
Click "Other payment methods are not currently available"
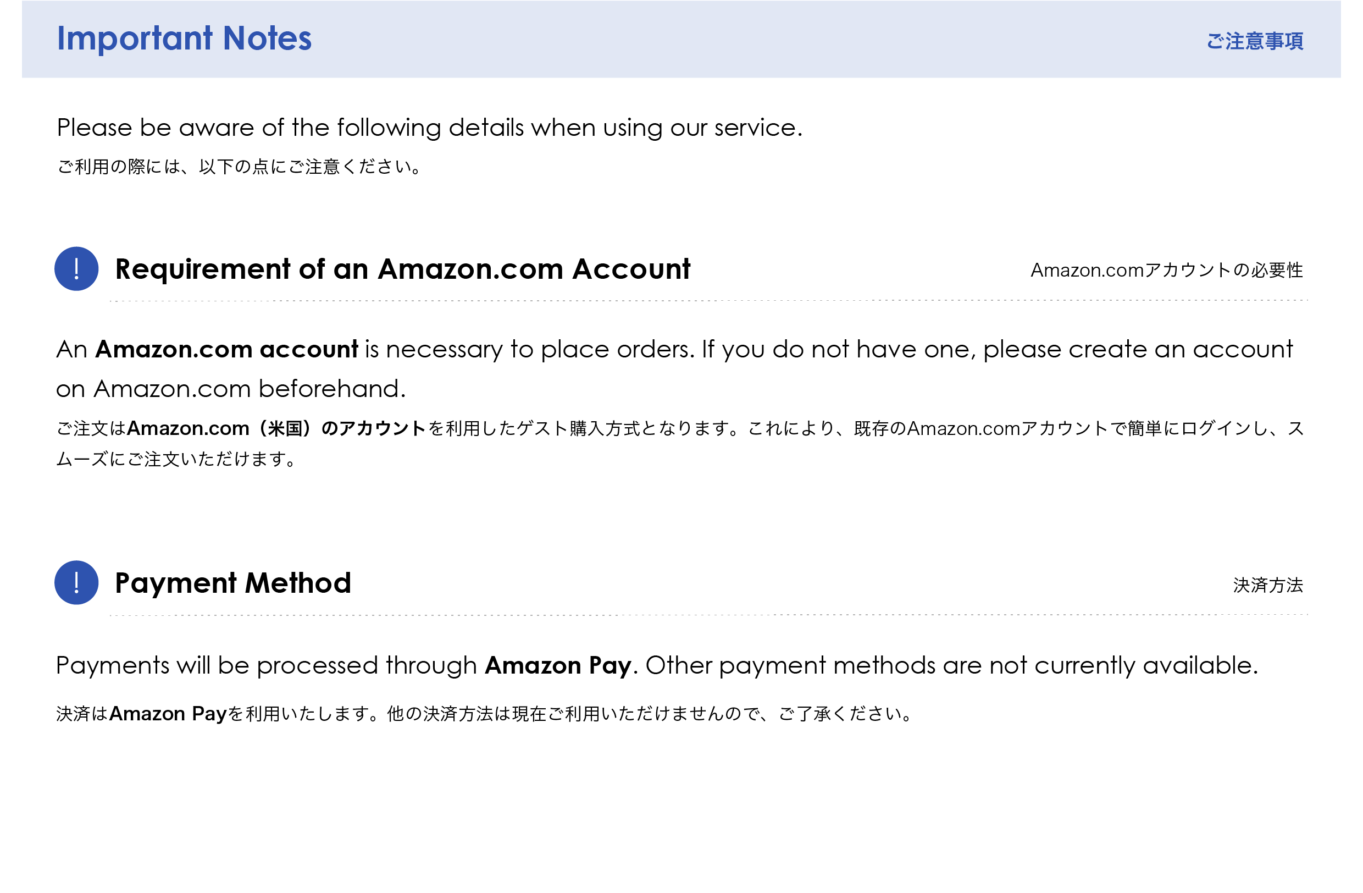[x=951, y=665]
